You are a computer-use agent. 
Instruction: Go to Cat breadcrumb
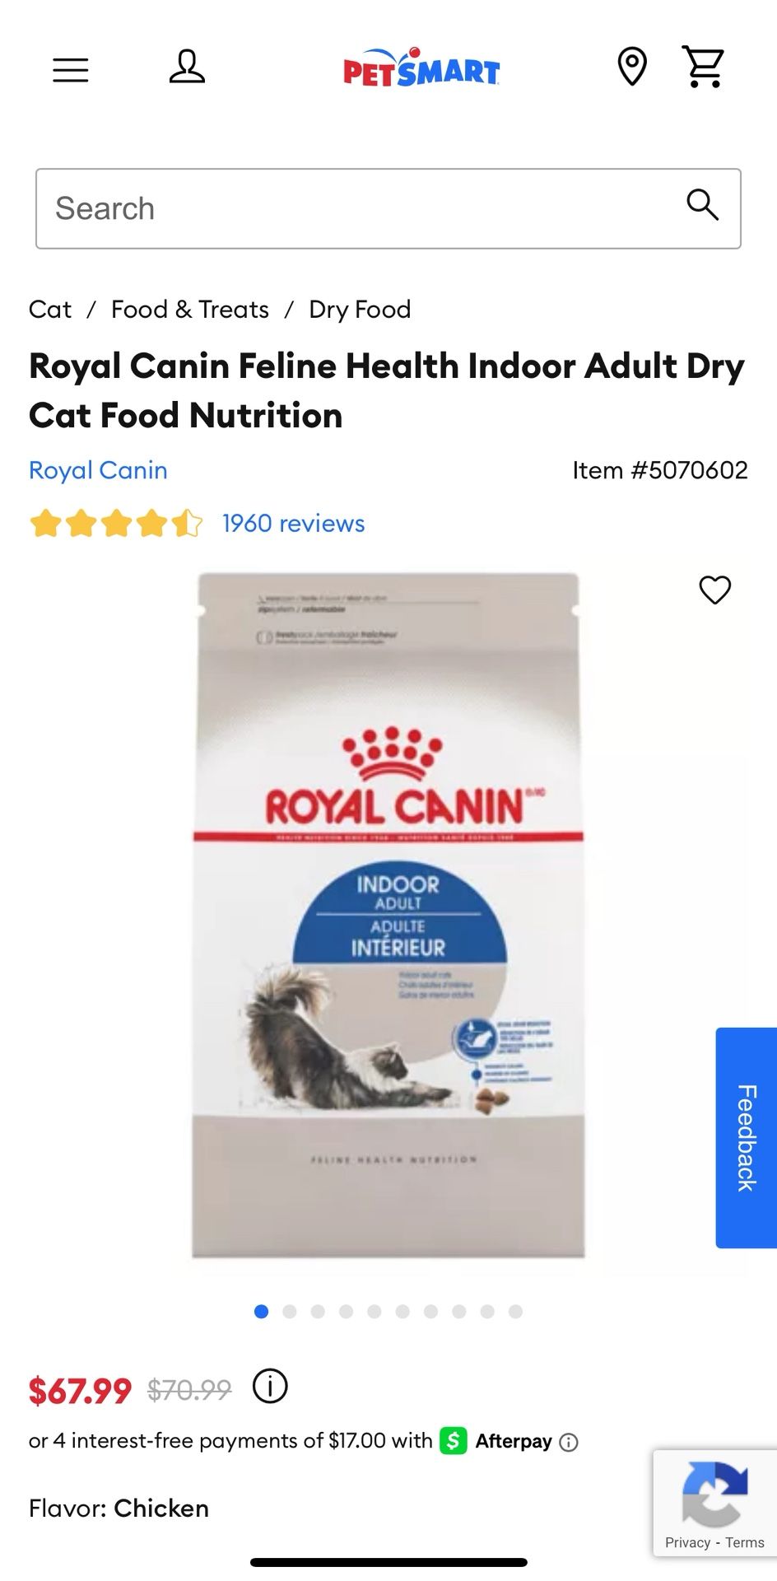pyautogui.click(x=50, y=310)
